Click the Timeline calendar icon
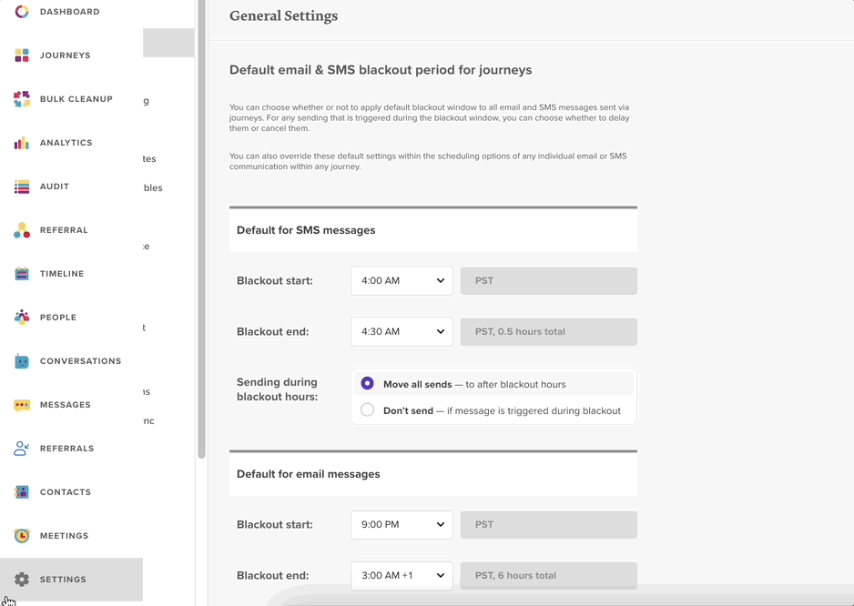Screen dimensions: 854x606 (x=22, y=273)
